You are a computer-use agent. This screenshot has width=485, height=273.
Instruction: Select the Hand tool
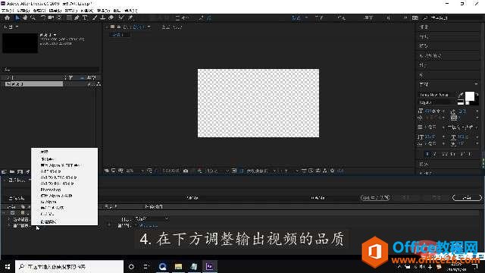pyautogui.click(x=25, y=18)
